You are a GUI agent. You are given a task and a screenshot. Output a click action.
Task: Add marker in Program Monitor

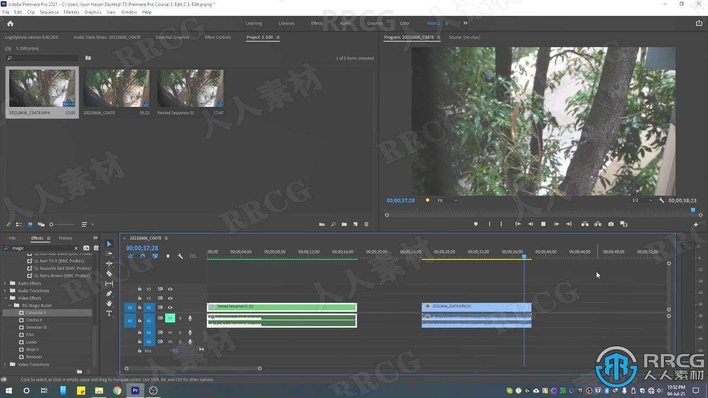click(476, 224)
